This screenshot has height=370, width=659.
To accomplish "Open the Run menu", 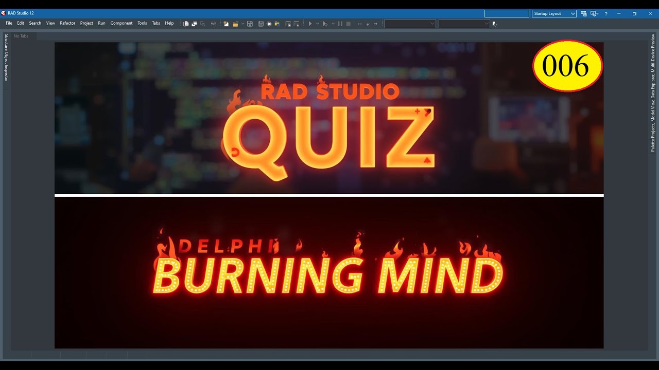I will tap(101, 23).
